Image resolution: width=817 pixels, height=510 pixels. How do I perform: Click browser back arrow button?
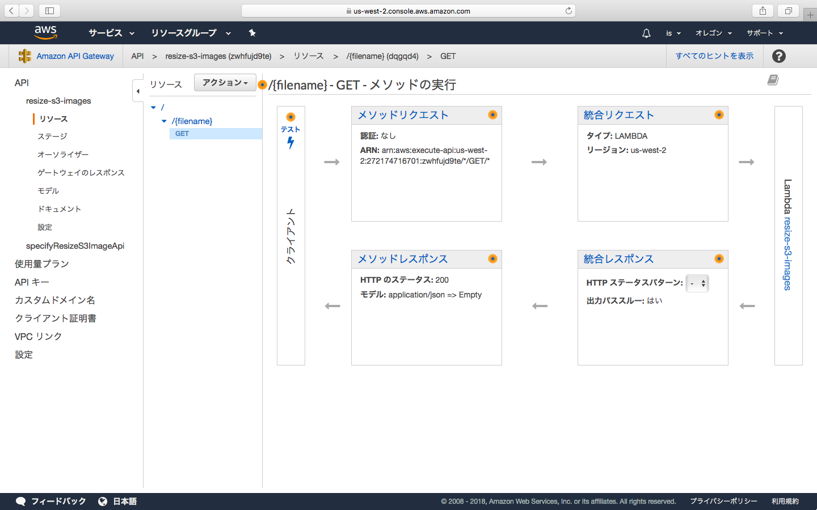(x=12, y=11)
